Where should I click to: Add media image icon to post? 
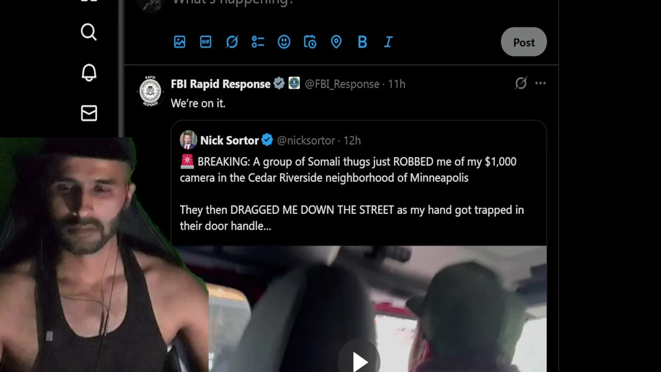pos(179,42)
